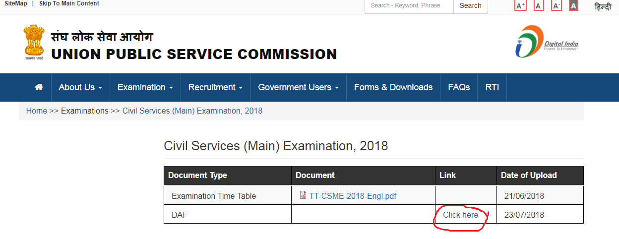Toggle the high contrast A icon
Image resolution: width=619 pixels, height=239 pixels.
573,6
